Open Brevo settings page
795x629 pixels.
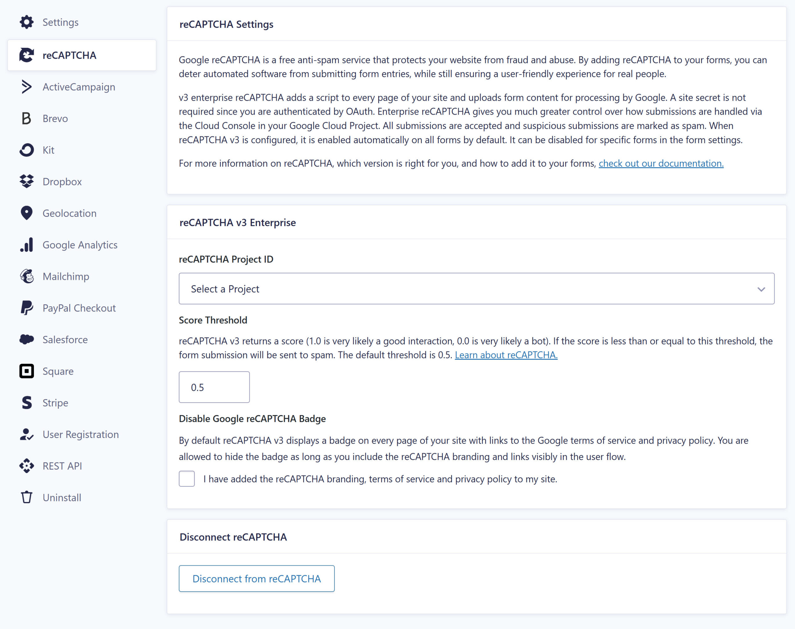(x=55, y=119)
